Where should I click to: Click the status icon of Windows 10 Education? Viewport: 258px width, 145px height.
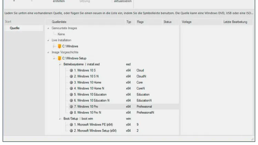pyautogui.click(x=71, y=95)
